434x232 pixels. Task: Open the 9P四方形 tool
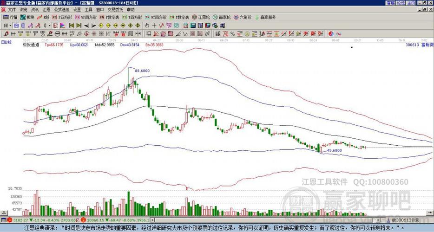click(x=86, y=17)
